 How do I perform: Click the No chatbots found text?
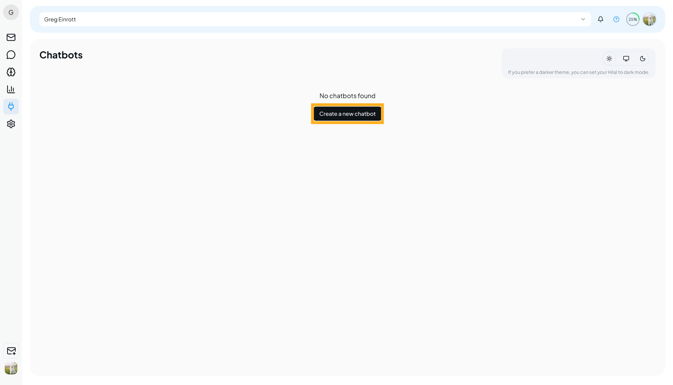[347, 96]
